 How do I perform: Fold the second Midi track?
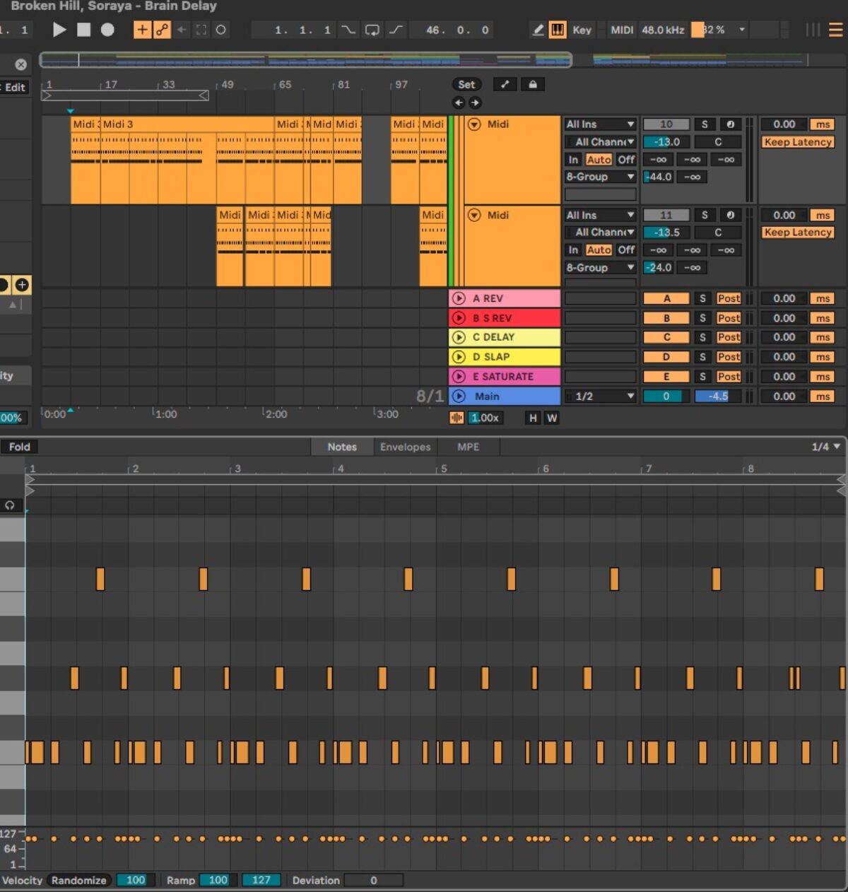(x=474, y=215)
